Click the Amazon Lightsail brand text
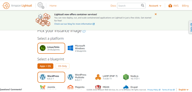Viewport: 192px width, 92px height. 21,6
